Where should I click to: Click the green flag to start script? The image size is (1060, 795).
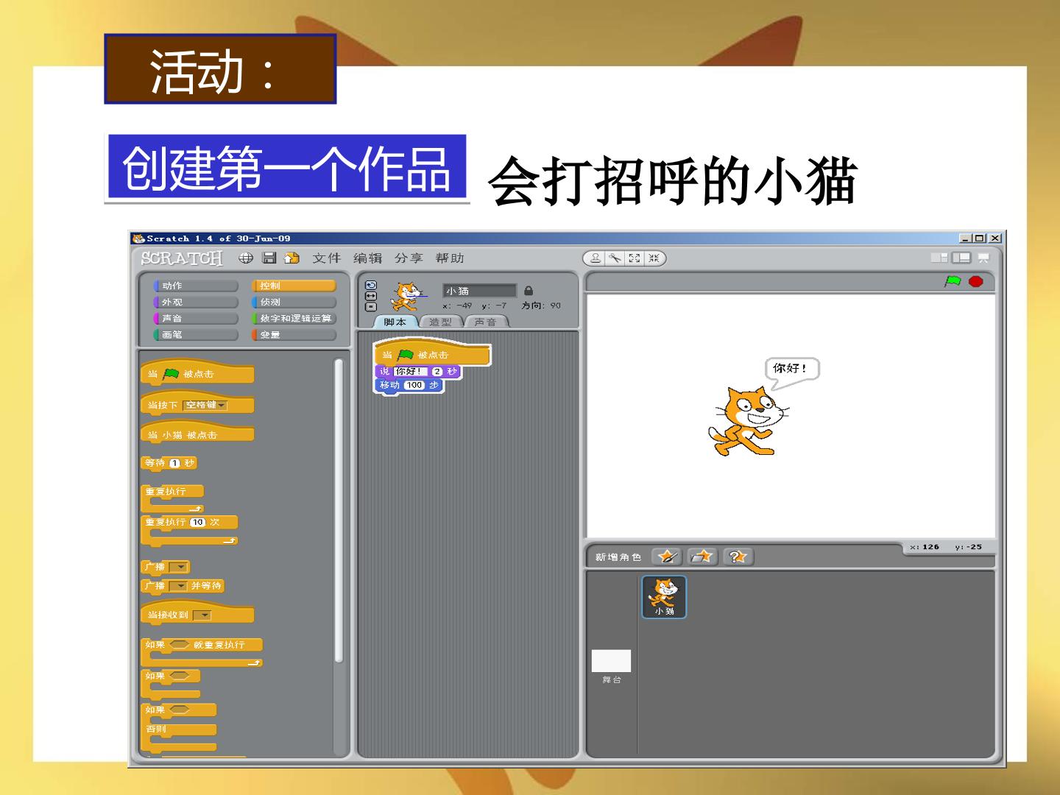[953, 281]
